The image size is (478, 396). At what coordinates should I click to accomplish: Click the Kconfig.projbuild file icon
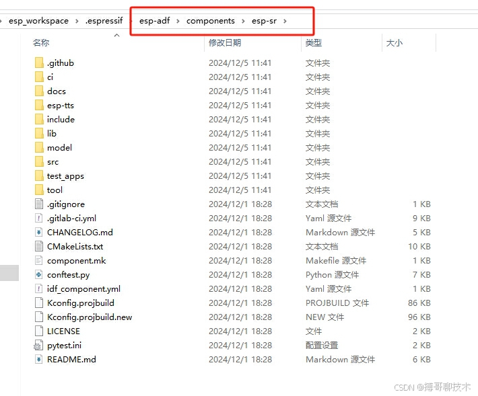[39, 303]
